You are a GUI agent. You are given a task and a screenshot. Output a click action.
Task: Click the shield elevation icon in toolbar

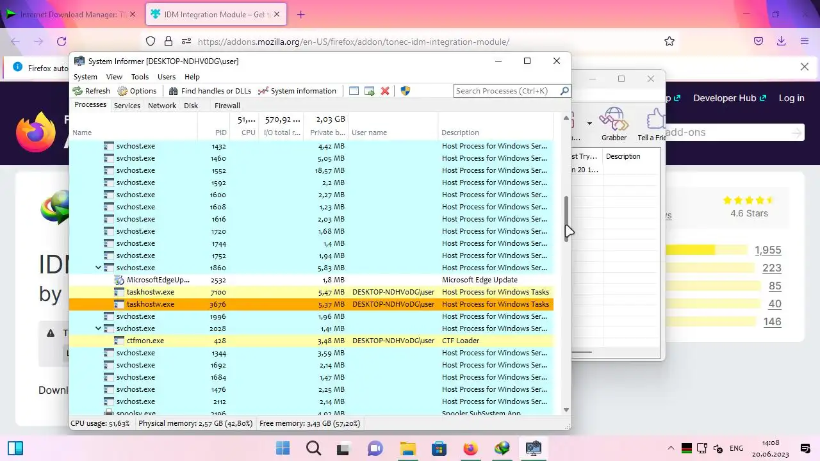click(405, 91)
